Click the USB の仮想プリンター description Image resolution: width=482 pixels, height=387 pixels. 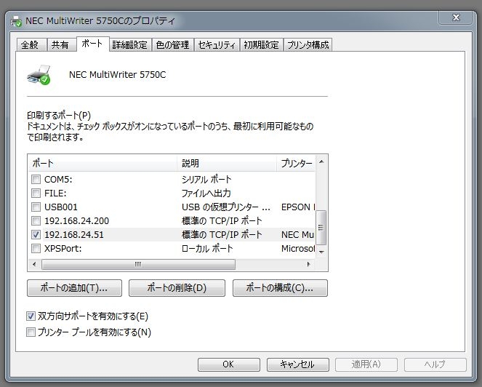[x=226, y=207]
